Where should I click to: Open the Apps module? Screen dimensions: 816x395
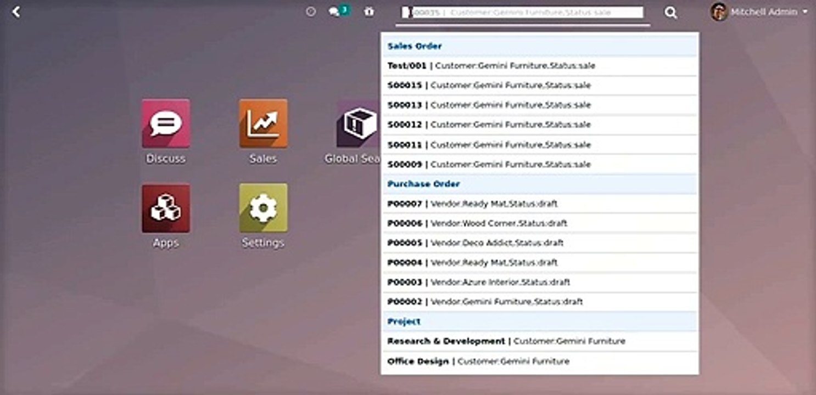click(x=166, y=216)
